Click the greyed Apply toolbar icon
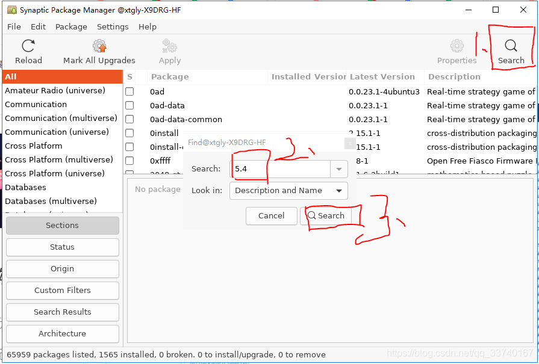The width and height of the screenshot is (539, 364). click(170, 46)
